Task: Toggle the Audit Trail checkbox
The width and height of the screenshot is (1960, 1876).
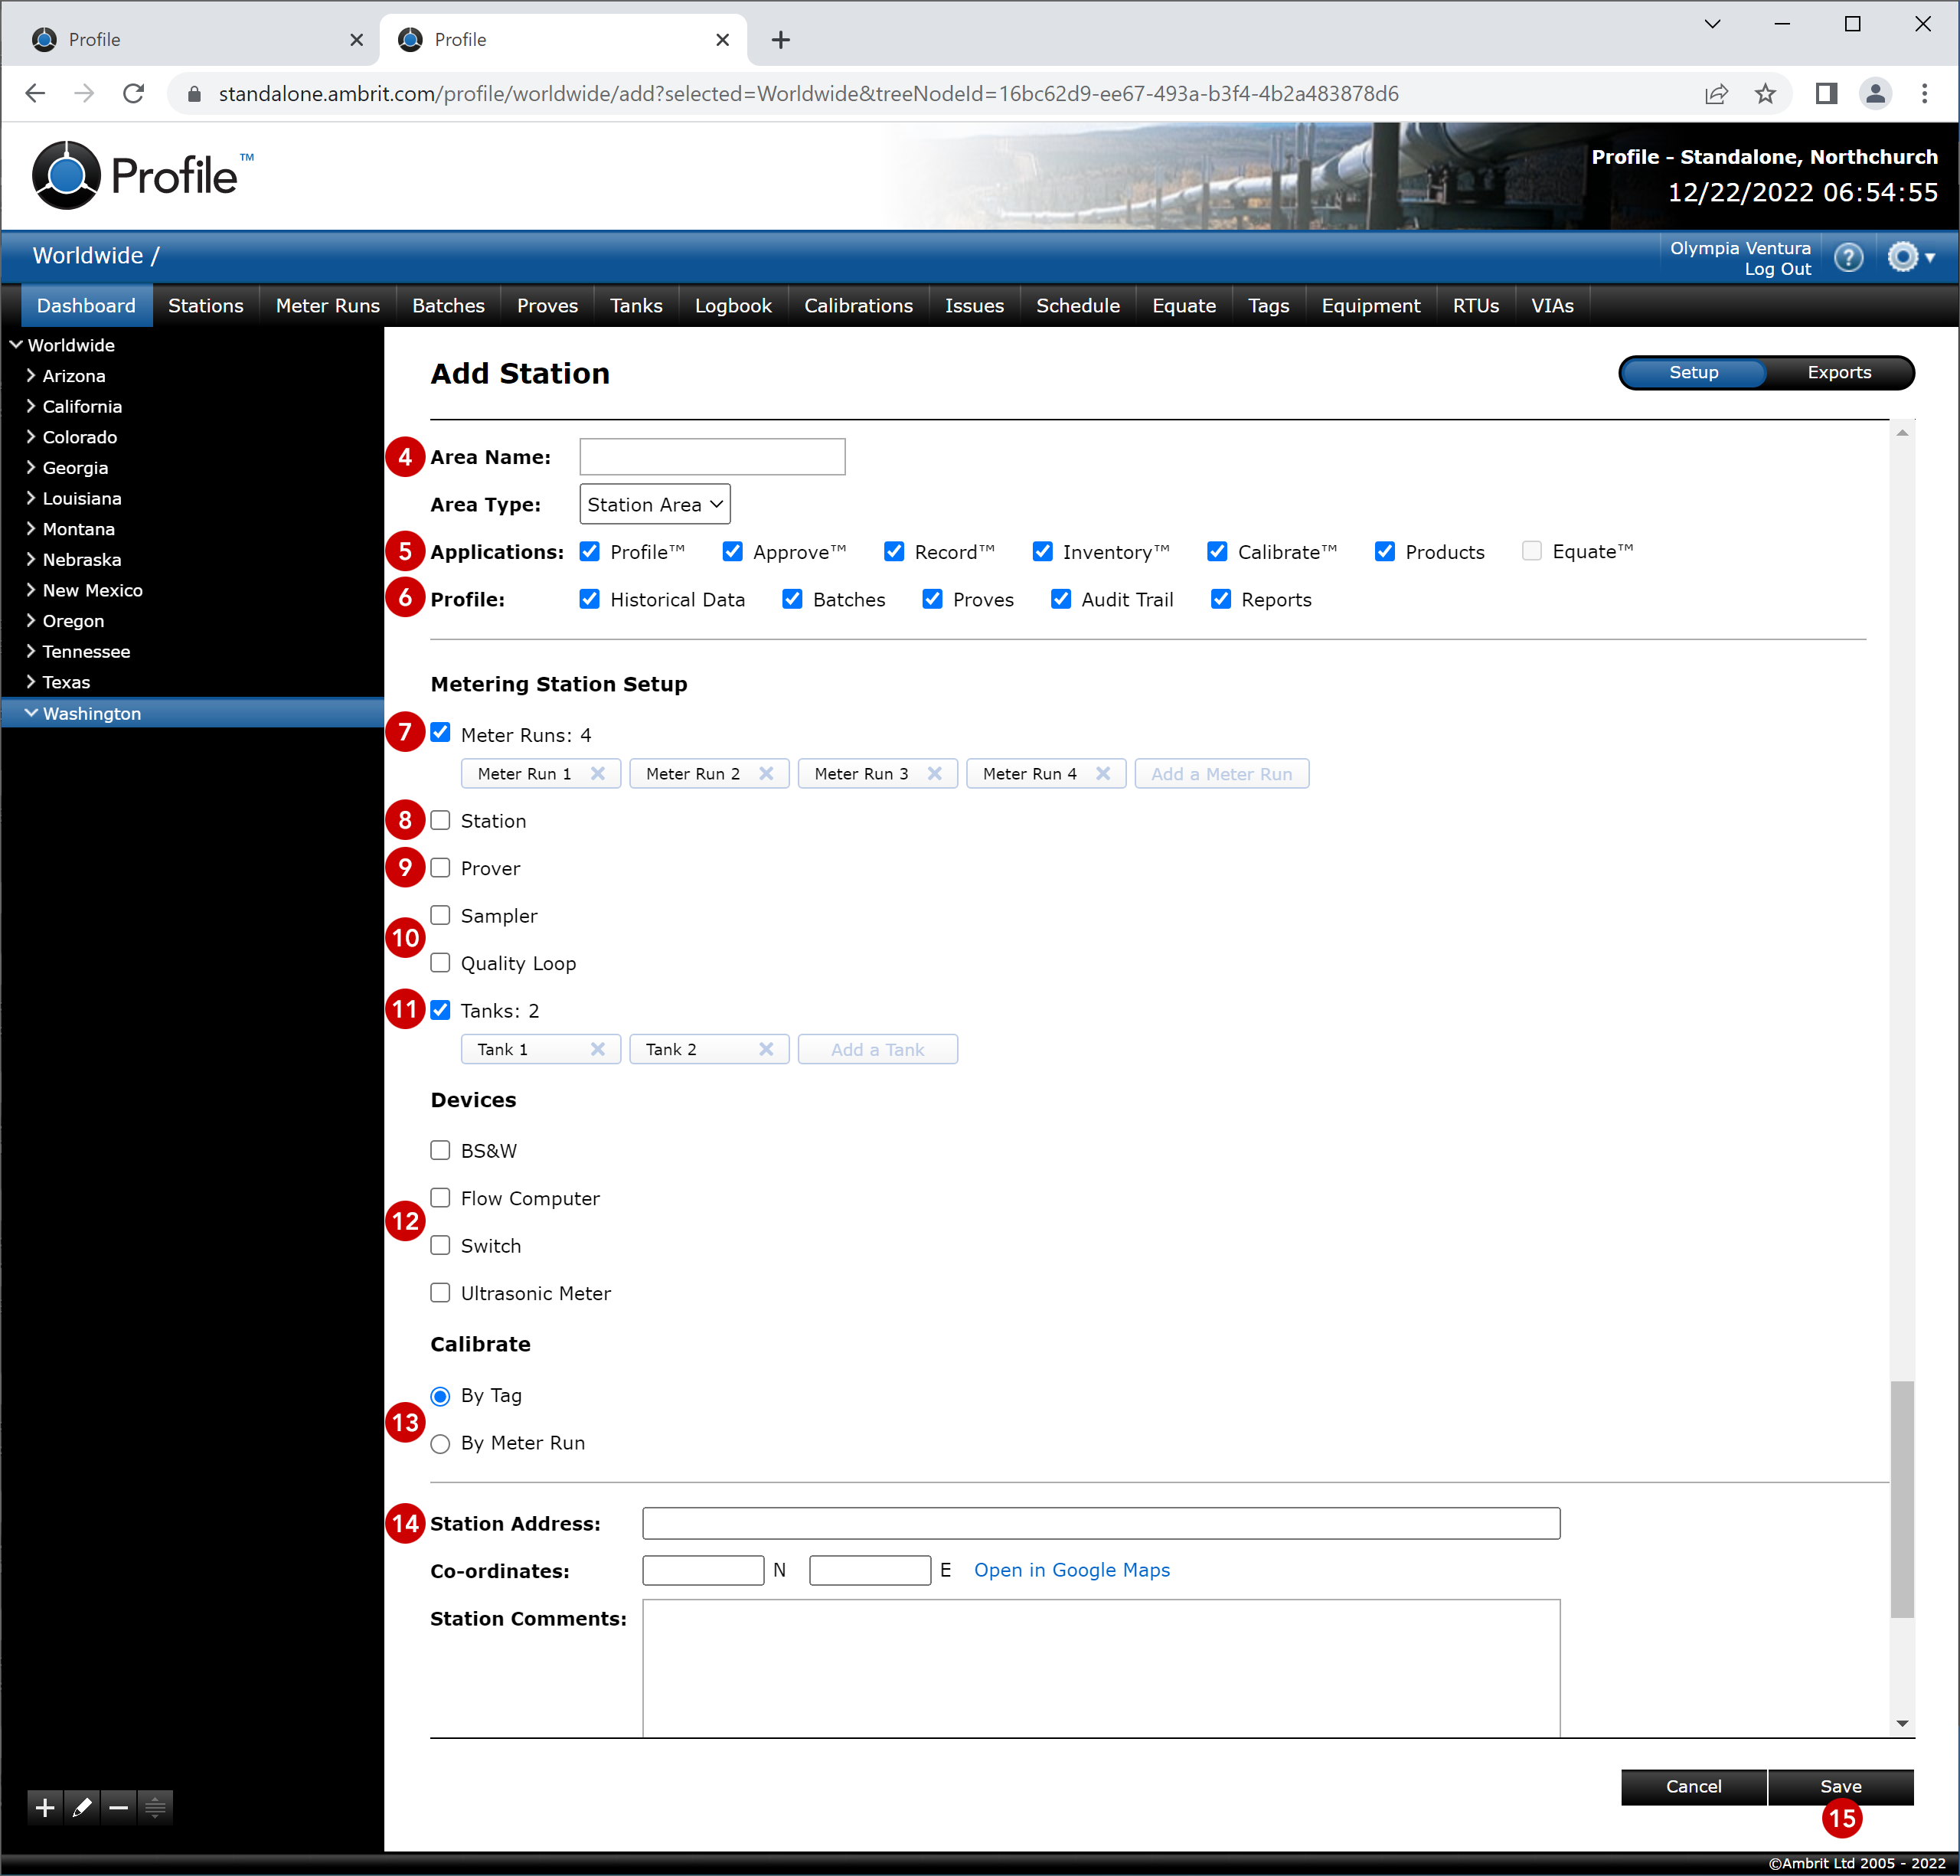Action: [x=1060, y=599]
